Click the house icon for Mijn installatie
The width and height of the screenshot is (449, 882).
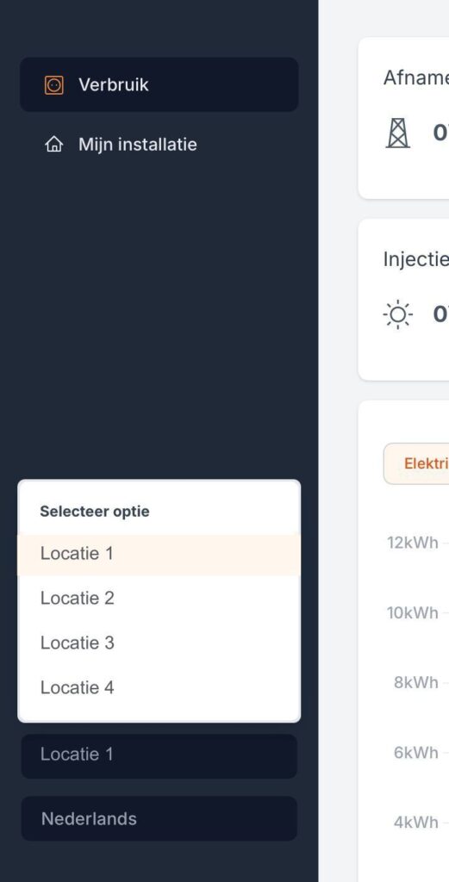click(54, 145)
